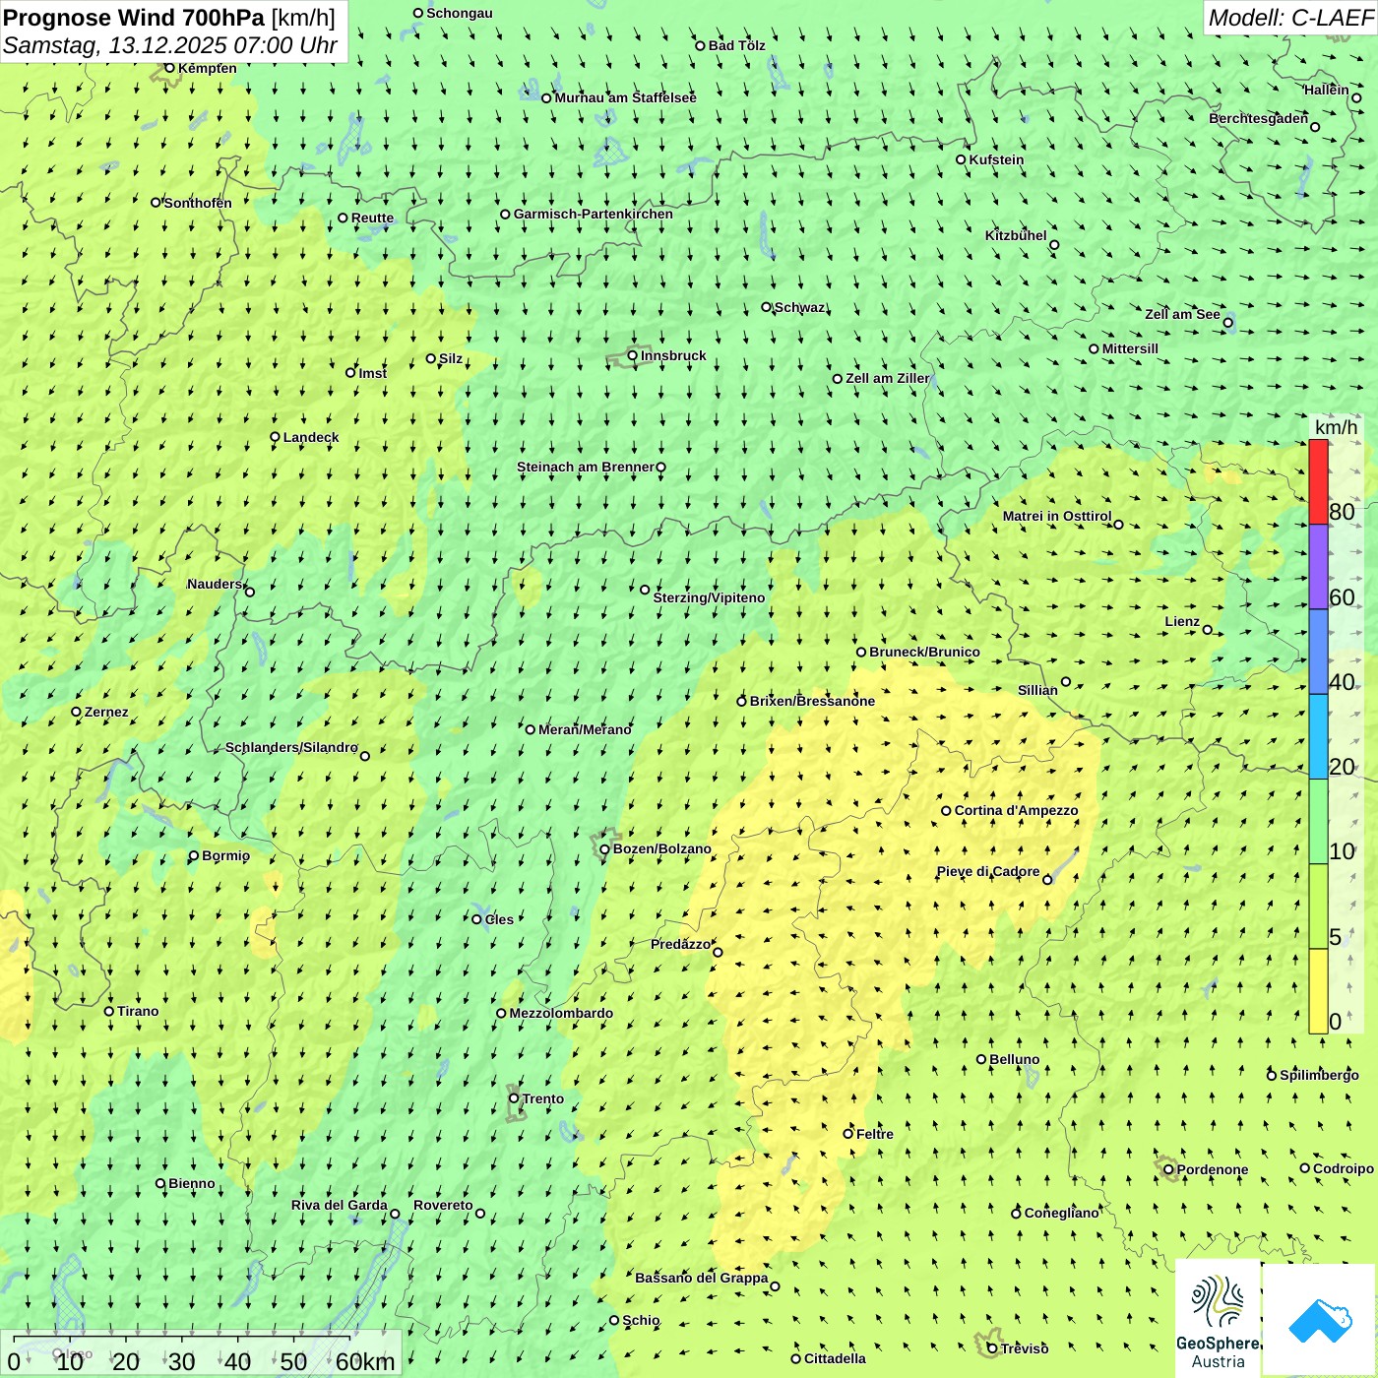
Task: Click the Bassano del Grappa label
Action: [x=701, y=1278]
